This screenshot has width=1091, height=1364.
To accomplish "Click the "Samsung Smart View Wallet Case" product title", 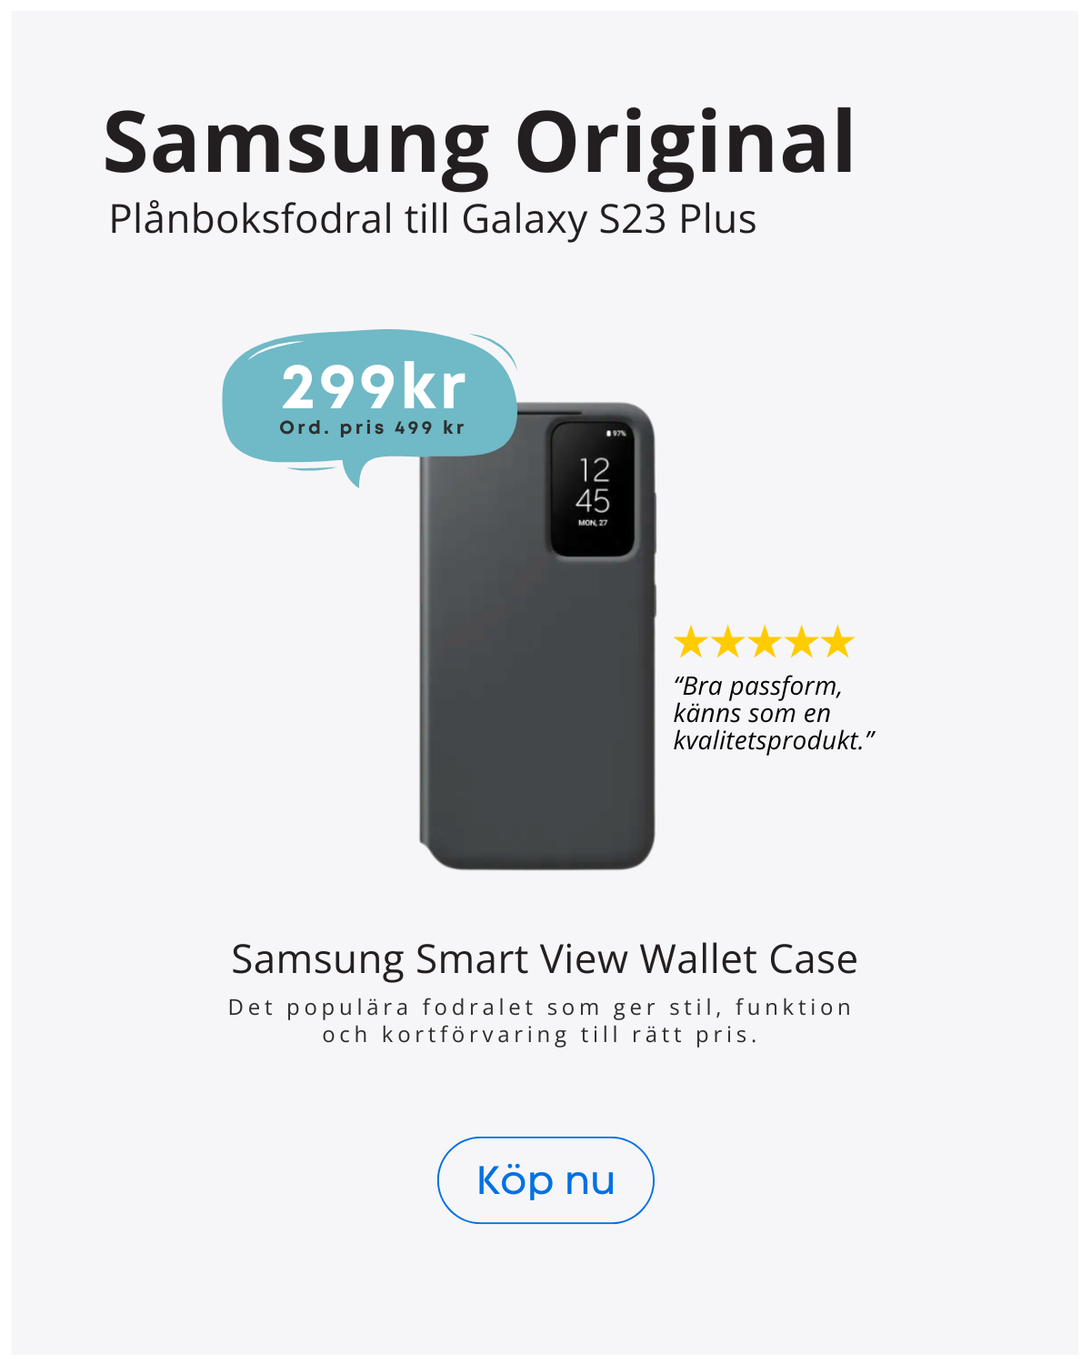I will click(544, 959).
